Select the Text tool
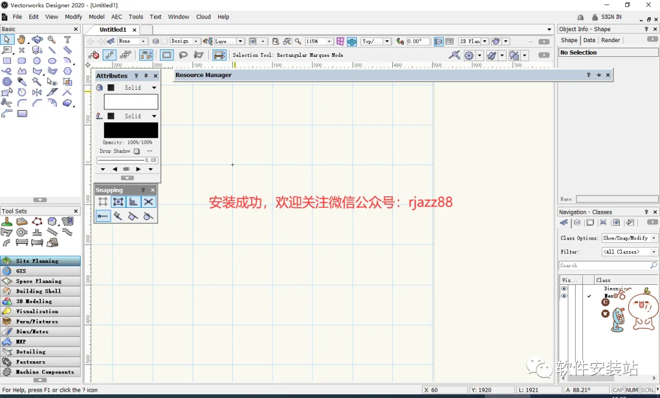Viewport: 660px width, 398px height. [x=67, y=40]
